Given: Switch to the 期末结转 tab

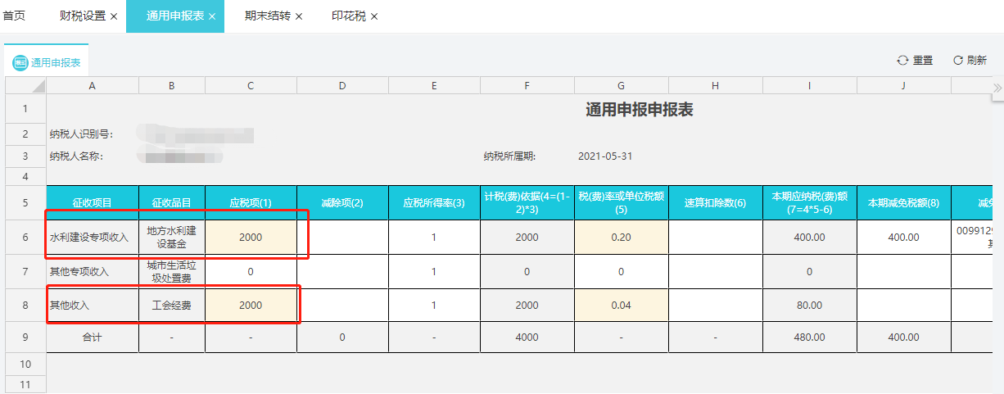Looking at the screenshot, I should 267,16.
